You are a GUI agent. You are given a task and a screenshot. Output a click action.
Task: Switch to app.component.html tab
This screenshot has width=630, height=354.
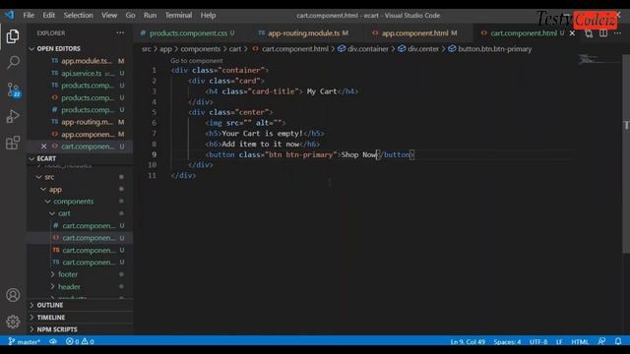tap(414, 33)
